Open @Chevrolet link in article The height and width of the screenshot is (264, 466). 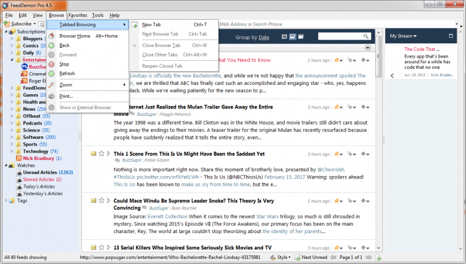[331, 170]
